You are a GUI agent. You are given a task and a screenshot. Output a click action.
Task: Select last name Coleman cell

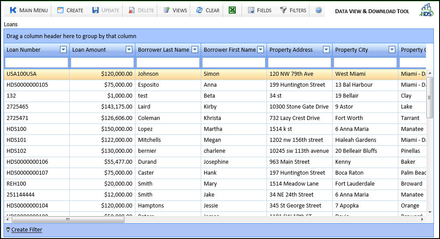[168, 118]
